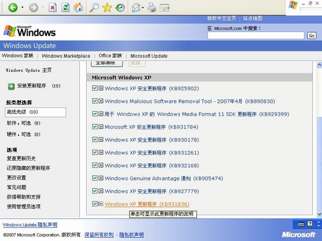Click the Print icon
322x241 pixels.
[152, 8]
